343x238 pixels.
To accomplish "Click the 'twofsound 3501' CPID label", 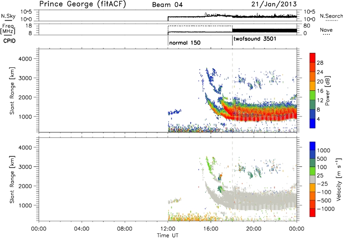I will (255, 39).
